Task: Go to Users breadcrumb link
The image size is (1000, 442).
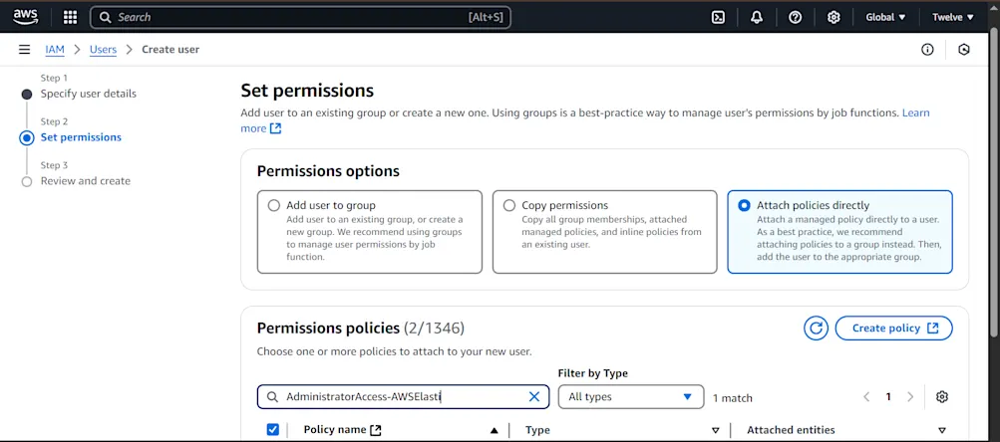Action: 103,49
